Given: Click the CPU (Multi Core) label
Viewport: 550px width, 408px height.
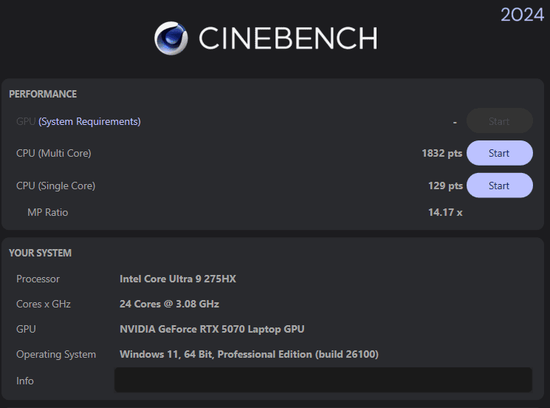Looking at the screenshot, I should pyautogui.click(x=54, y=153).
